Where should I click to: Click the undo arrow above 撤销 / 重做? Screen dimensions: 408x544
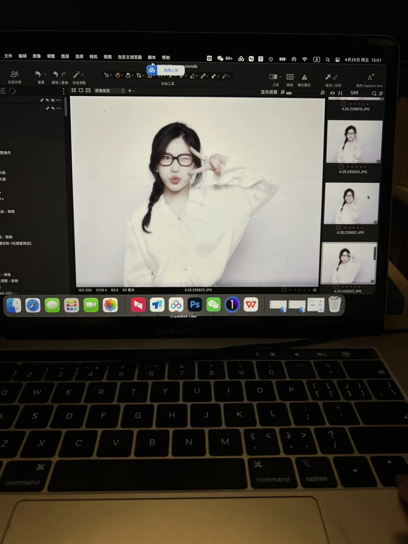pyautogui.click(x=55, y=74)
